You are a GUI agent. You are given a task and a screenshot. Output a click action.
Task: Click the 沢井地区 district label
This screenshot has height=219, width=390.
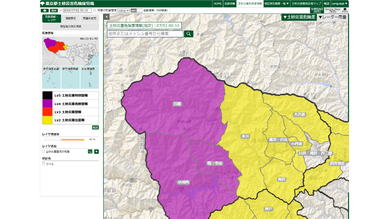click(x=337, y=163)
